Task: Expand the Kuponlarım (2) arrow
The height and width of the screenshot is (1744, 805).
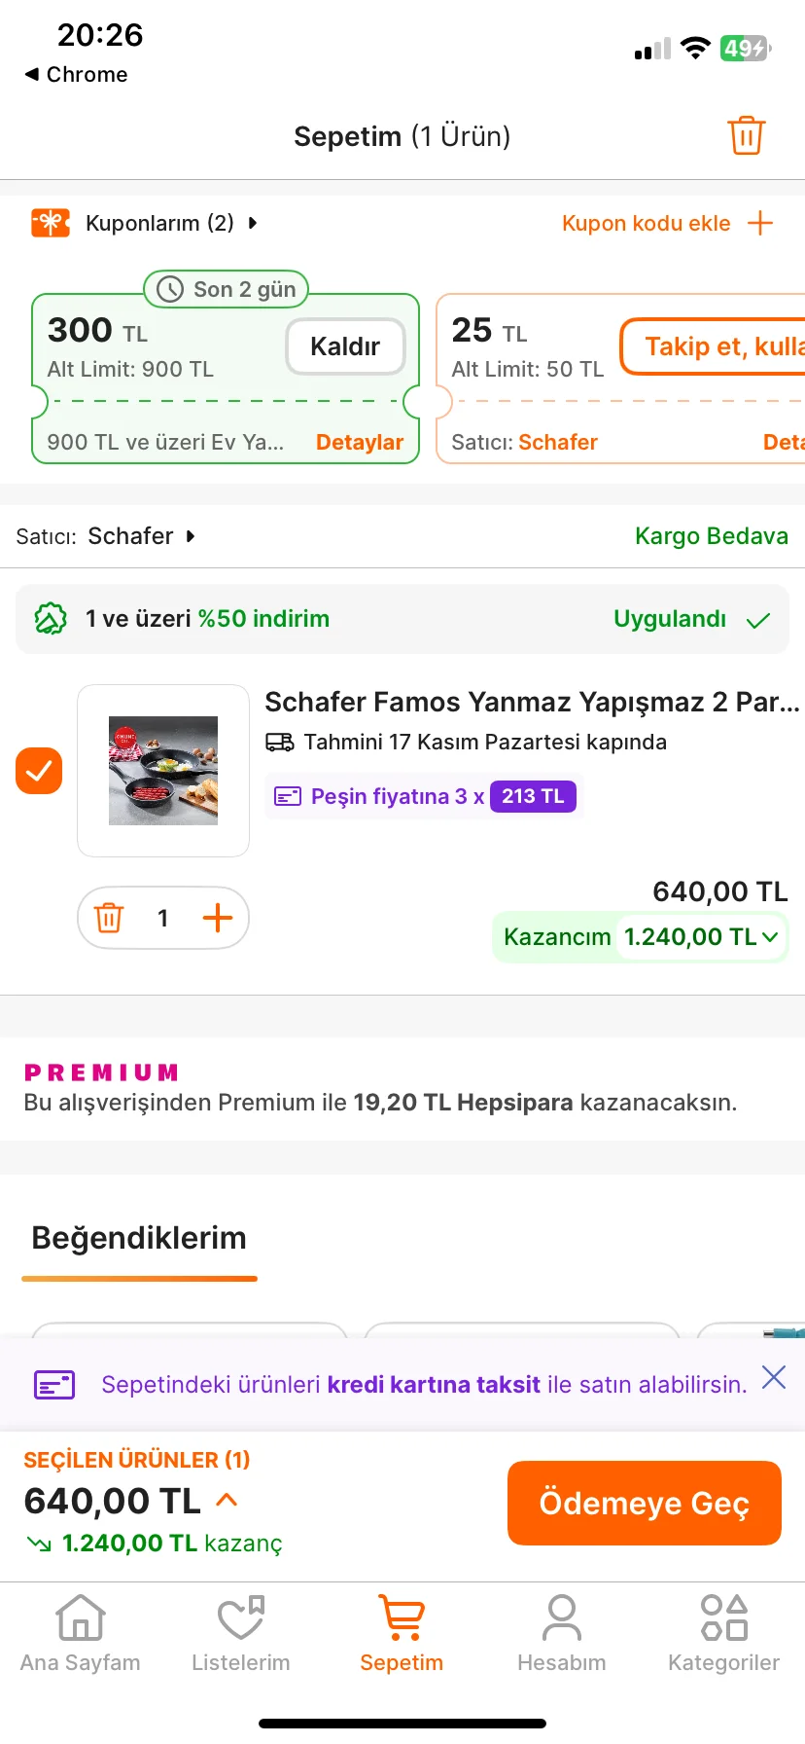Action: coord(253,223)
